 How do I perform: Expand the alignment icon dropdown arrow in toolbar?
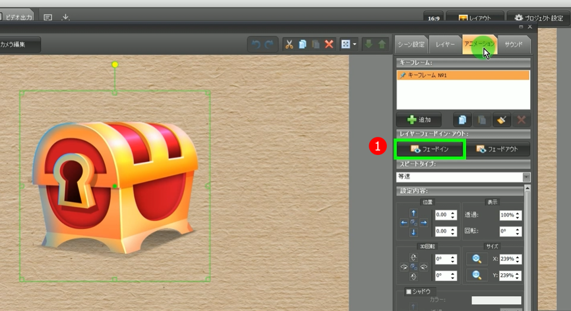pyautogui.click(x=355, y=44)
